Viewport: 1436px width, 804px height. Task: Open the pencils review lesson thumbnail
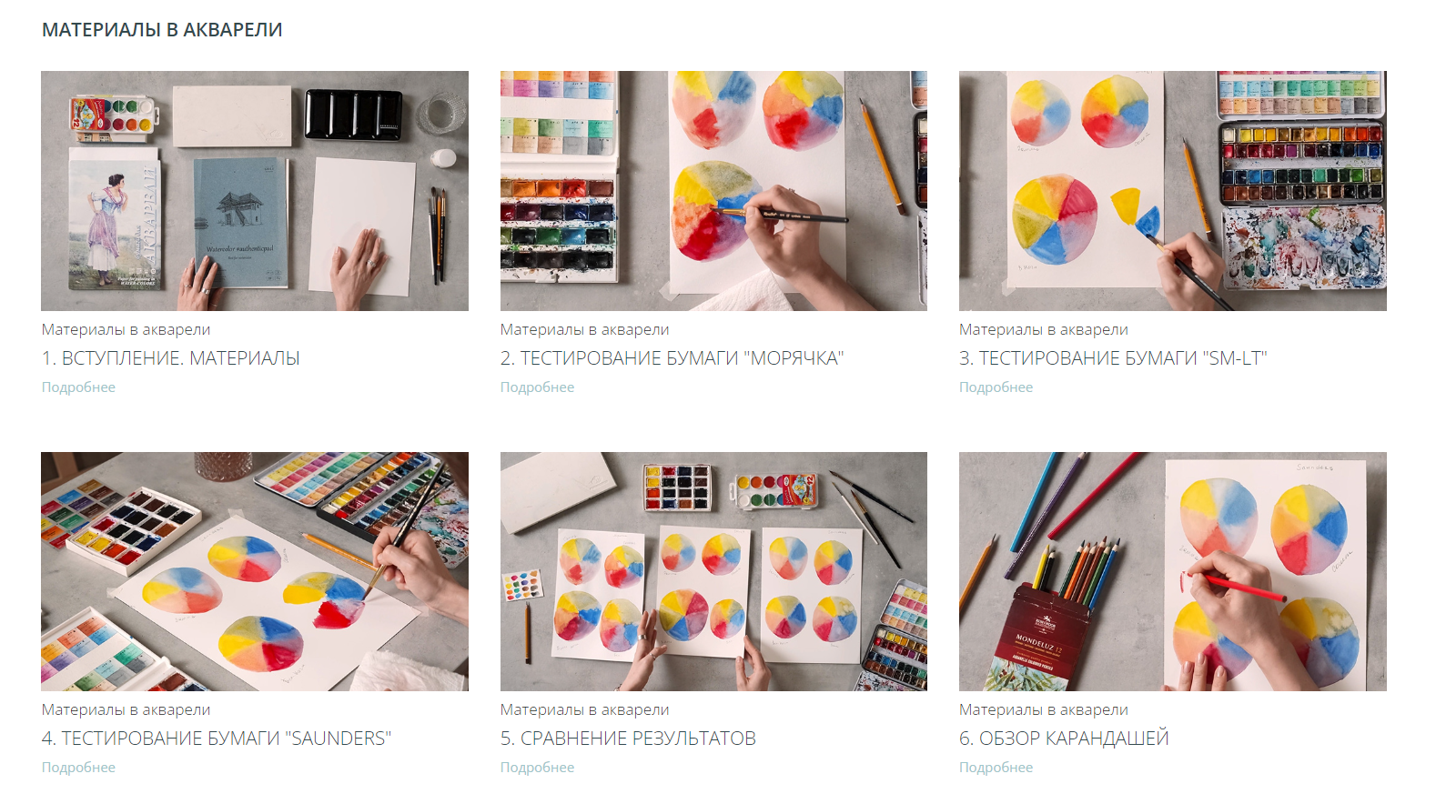[x=1173, y=571]
